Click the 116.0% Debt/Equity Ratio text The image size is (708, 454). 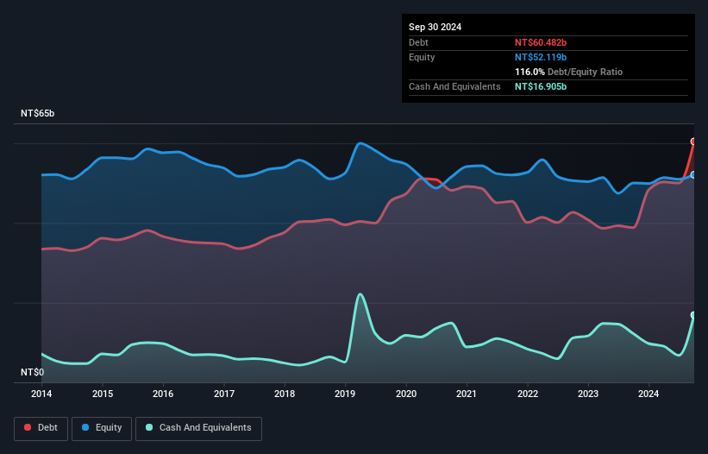(568, 72)
